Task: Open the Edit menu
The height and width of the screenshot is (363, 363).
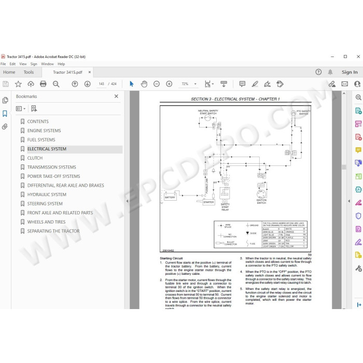Action: coord(12,64)
